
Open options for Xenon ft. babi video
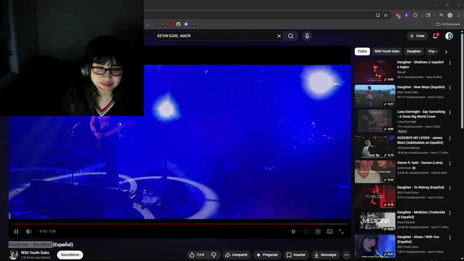(x=450, y=163)
